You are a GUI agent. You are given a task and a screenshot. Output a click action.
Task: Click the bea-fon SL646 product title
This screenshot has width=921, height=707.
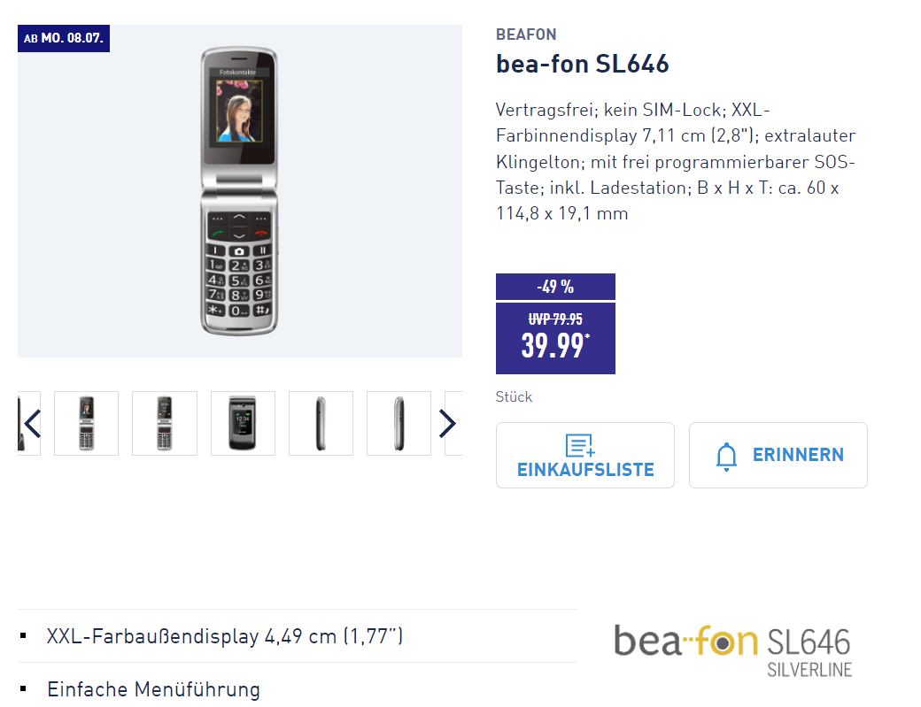tap(582, 64)
